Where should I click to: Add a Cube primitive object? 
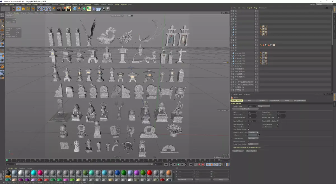click(75, 9)
